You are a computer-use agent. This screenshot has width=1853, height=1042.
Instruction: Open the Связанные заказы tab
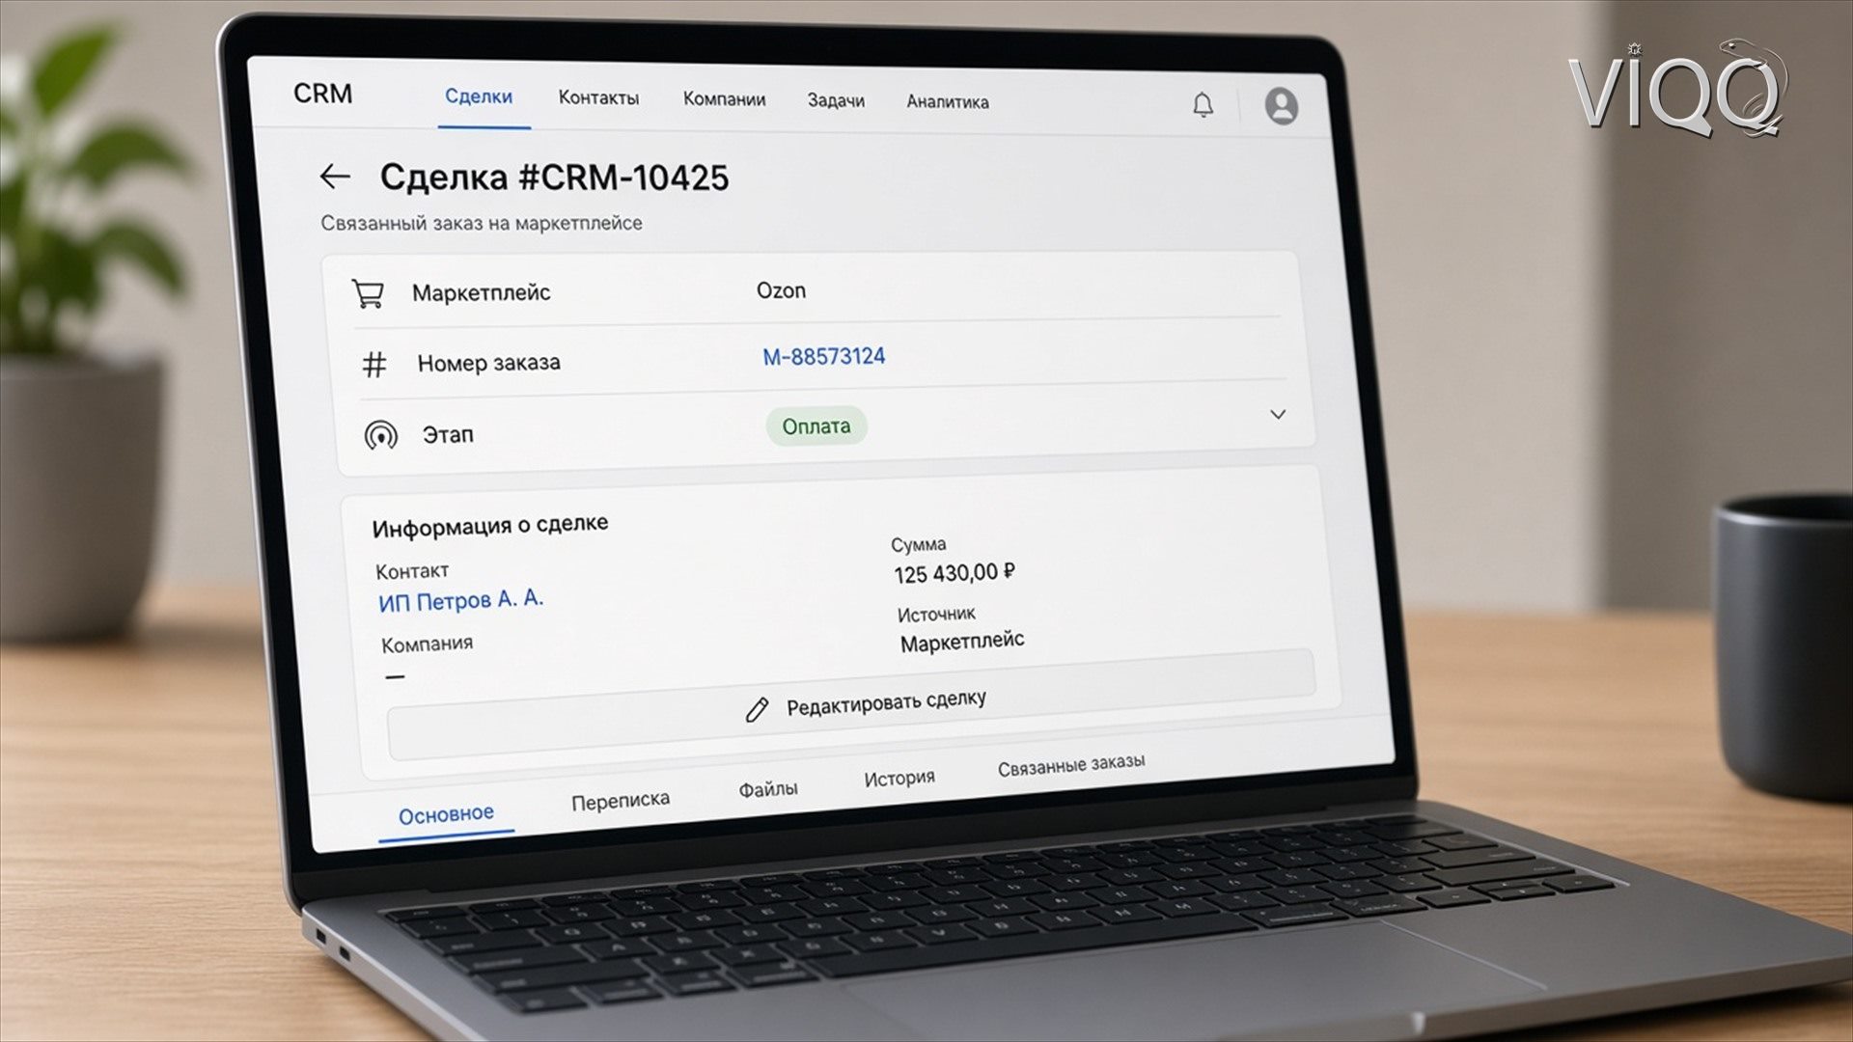click(x=1071, y=765)
